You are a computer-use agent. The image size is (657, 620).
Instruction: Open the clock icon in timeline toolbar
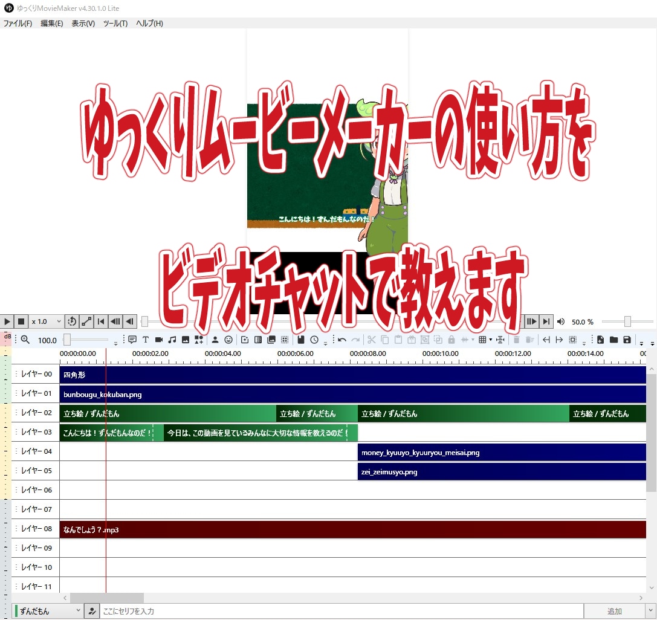pos(314,340)
